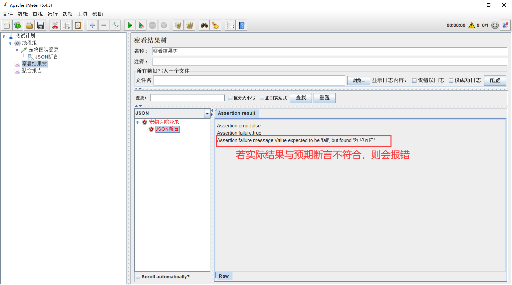Click the Save test plan floppy icon

(x=41, y=25)
